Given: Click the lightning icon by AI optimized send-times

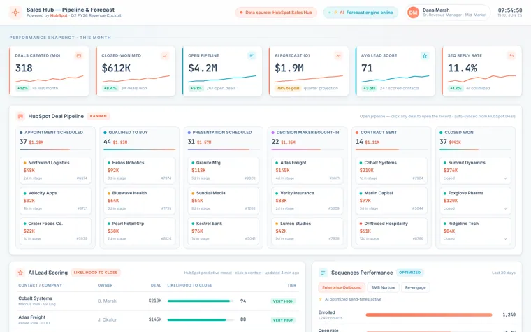Looking at the screenshot, I should coord(321,299).
